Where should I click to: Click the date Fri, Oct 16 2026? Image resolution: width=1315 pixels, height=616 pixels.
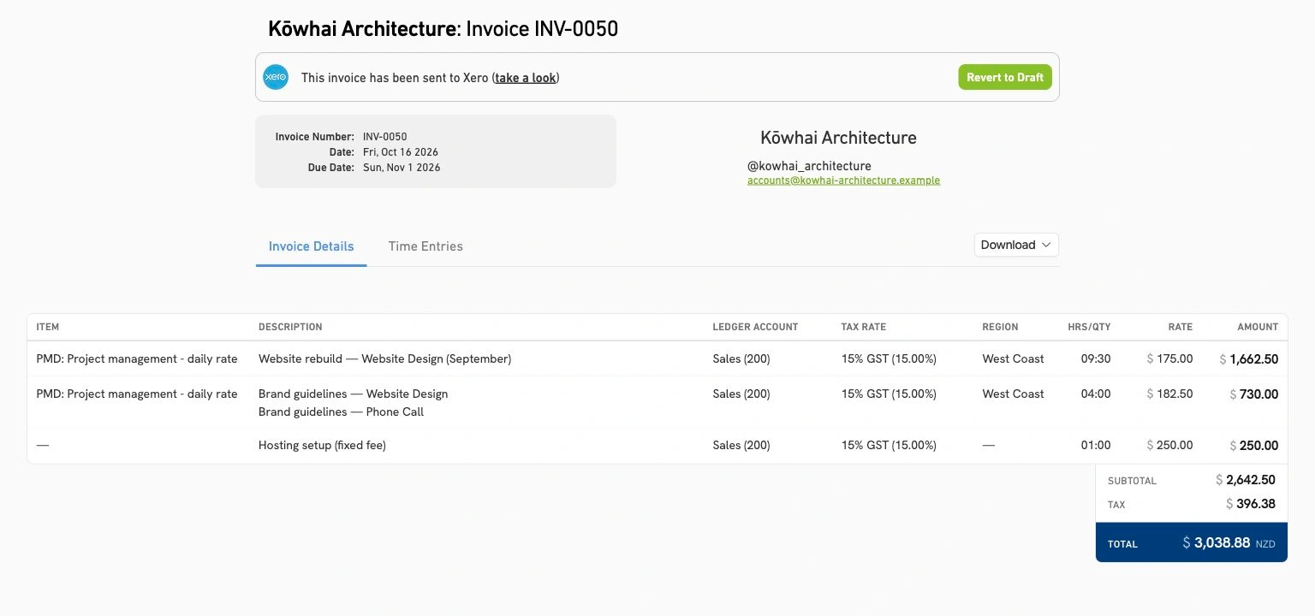[401, 152]
